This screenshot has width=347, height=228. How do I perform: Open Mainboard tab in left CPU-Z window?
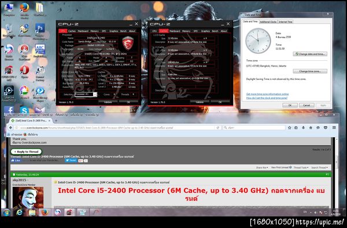83,31
